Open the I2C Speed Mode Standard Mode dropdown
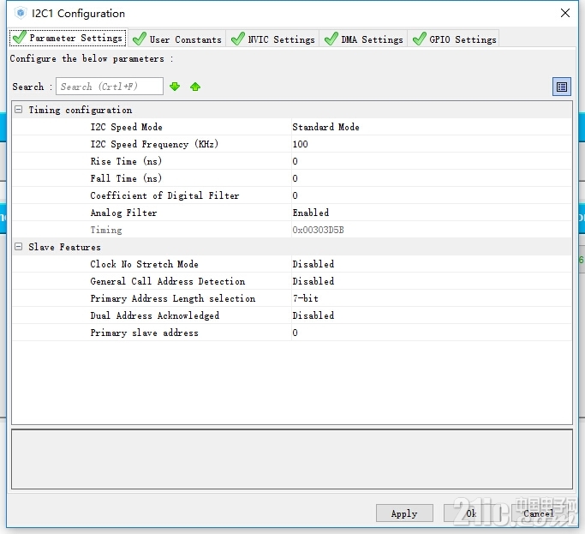The image size is (585, 534). 431,127
